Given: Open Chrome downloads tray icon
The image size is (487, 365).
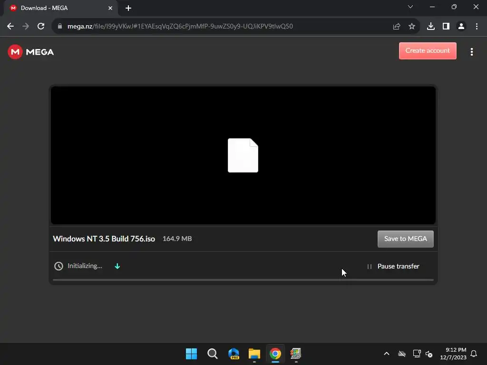Looking at the screenshot, I should 431,27.
